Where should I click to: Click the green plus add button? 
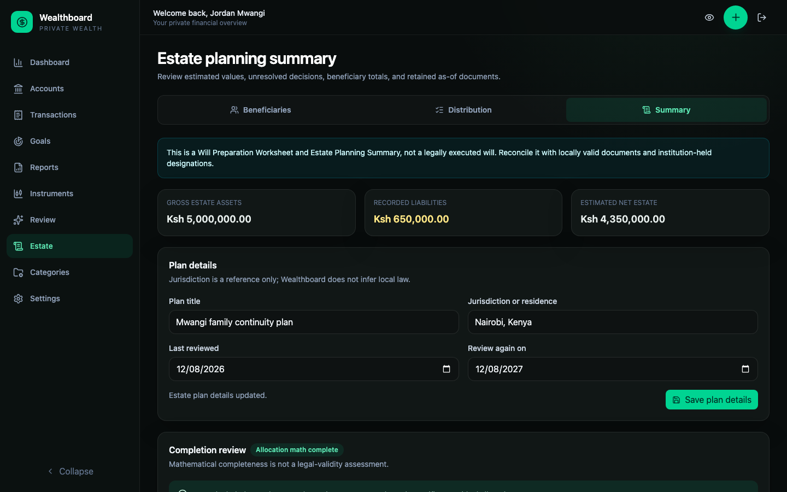coord(736,17)
